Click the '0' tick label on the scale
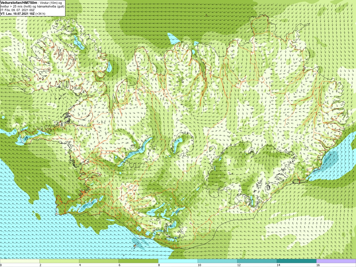The height and width of the screenshot is (267, 356). [1, 265]
